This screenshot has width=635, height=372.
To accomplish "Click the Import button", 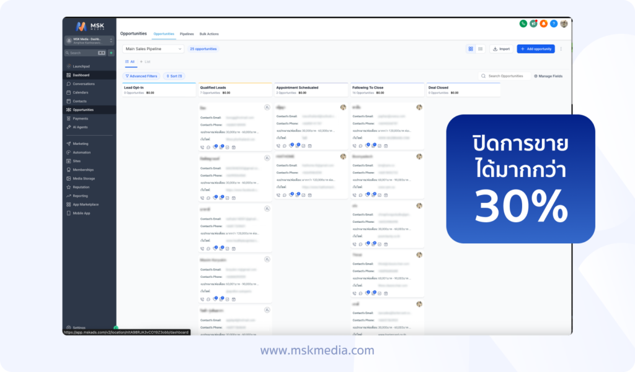I will (501, 49).
